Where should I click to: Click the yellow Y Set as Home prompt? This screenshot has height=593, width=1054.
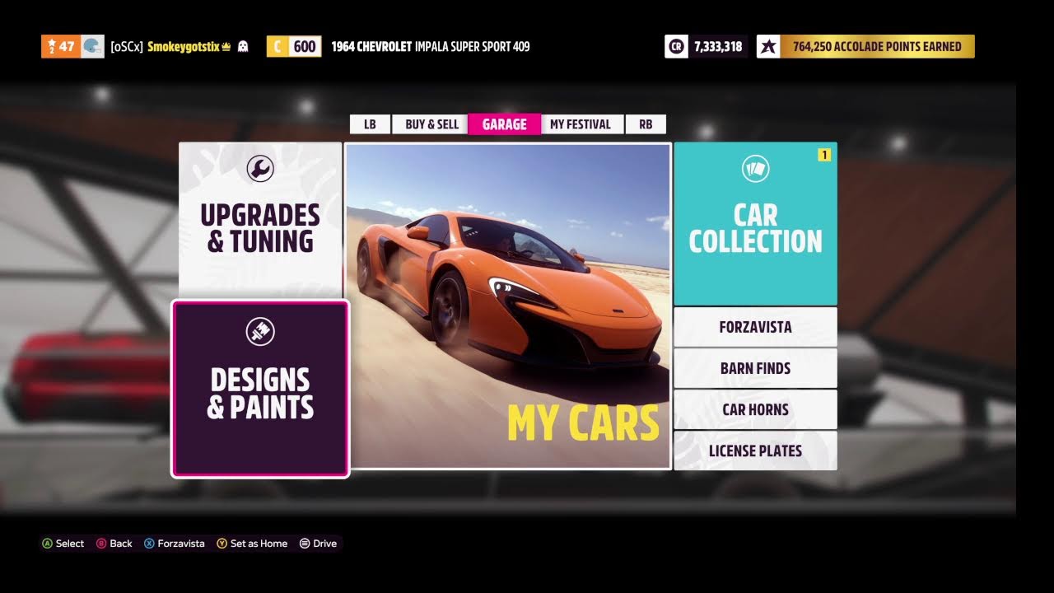point(252,544)
